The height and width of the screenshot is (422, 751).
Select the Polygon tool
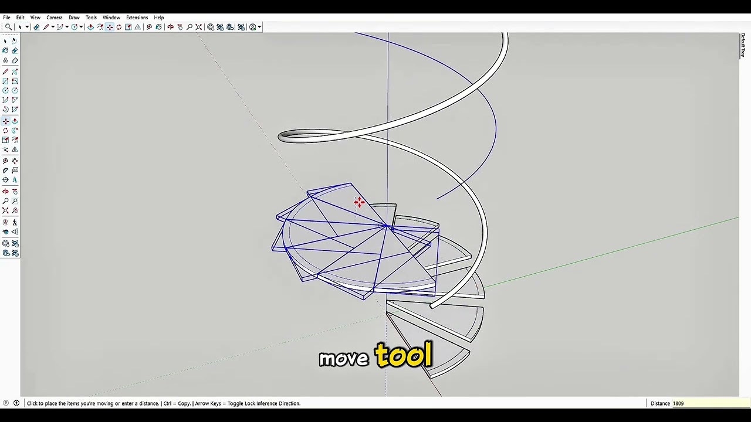(x=15, y=91)
